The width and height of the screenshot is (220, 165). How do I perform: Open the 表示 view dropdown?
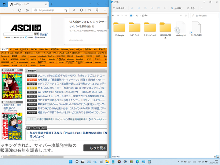coord(192,8)
